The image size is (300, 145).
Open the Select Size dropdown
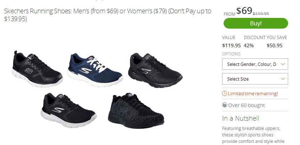(255, 79)
